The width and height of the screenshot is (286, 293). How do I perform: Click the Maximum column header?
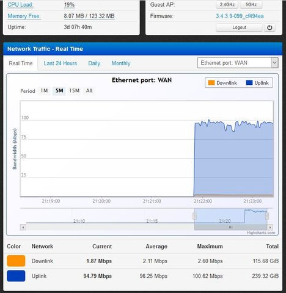(210, 247)
